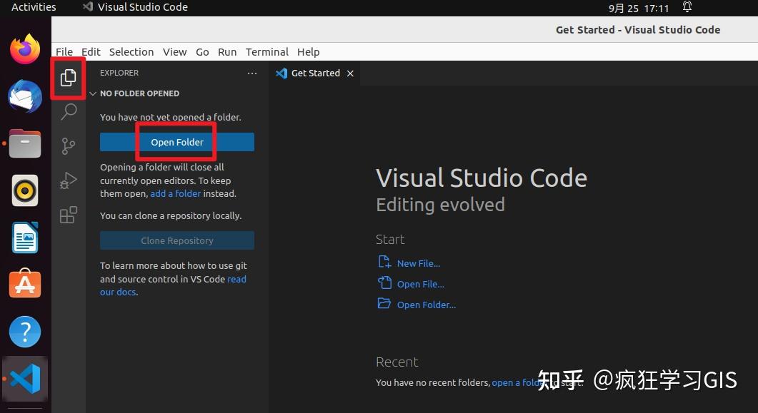758x413 pixels.
Task: Open the Source Control icon
Action: [68, 146]
